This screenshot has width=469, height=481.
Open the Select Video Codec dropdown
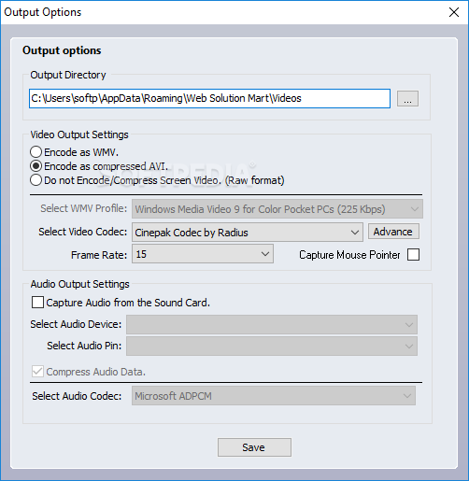coord(248,233)
